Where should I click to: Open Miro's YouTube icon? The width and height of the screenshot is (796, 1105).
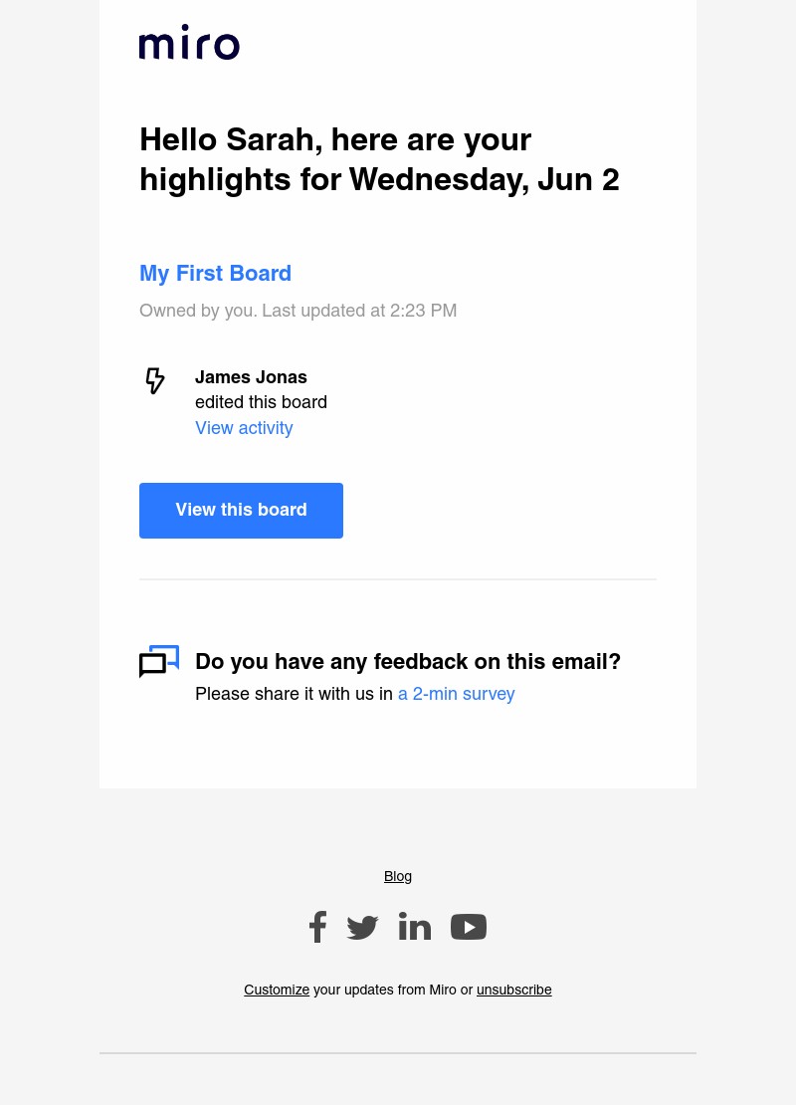pyautogui.click(x=469, y=927)
